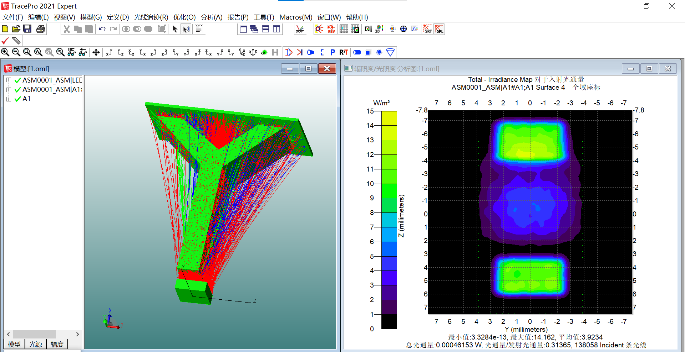Toggle checkmark for ASM0001_ASM|LED object
The height and width of the screenshot is (352, 685).
tap(17, 80)
